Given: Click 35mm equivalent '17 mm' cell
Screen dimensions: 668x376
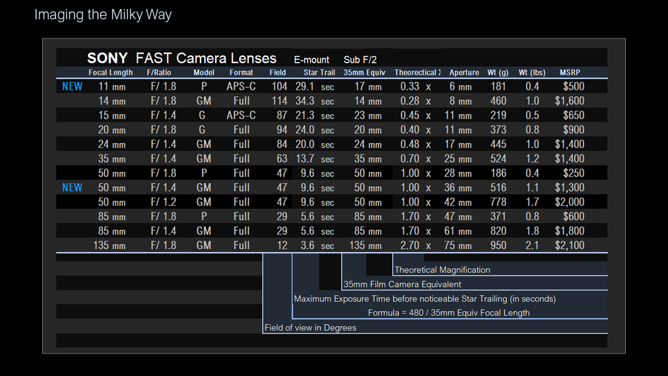Looking at the screenshot, I should click(x=368, y=87).
